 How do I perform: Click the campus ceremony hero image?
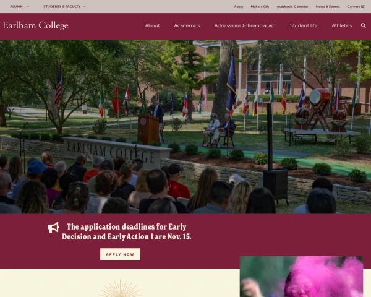[185, 127]
